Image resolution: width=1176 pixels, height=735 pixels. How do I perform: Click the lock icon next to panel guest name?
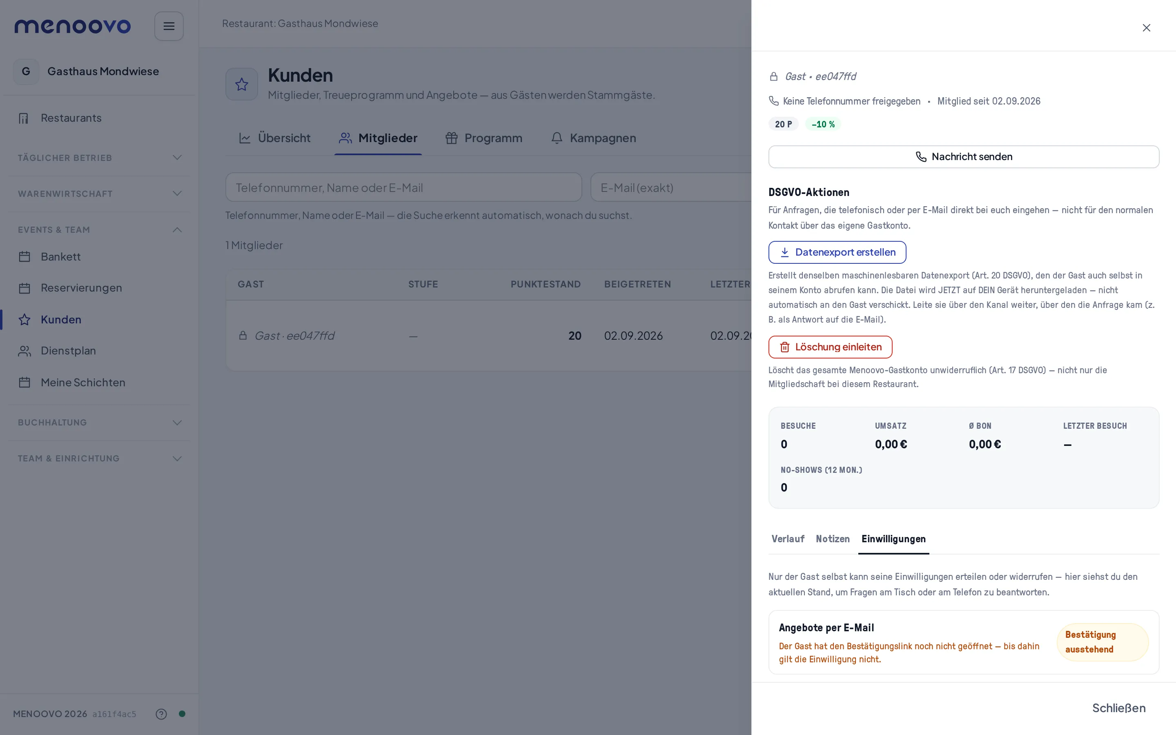(774, 76)
